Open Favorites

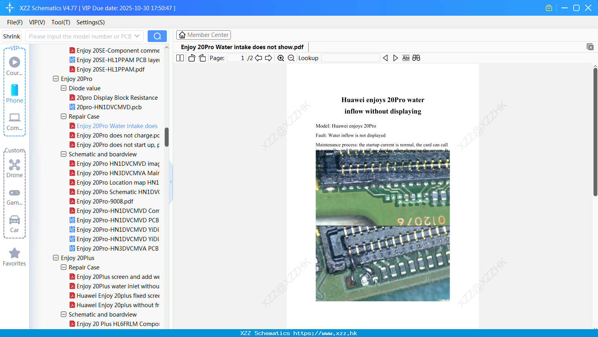[x=15, y=257]
